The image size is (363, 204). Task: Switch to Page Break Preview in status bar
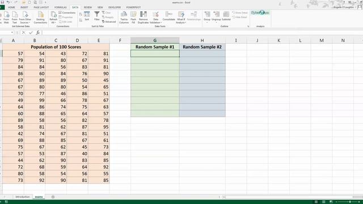tap(331, 202)
